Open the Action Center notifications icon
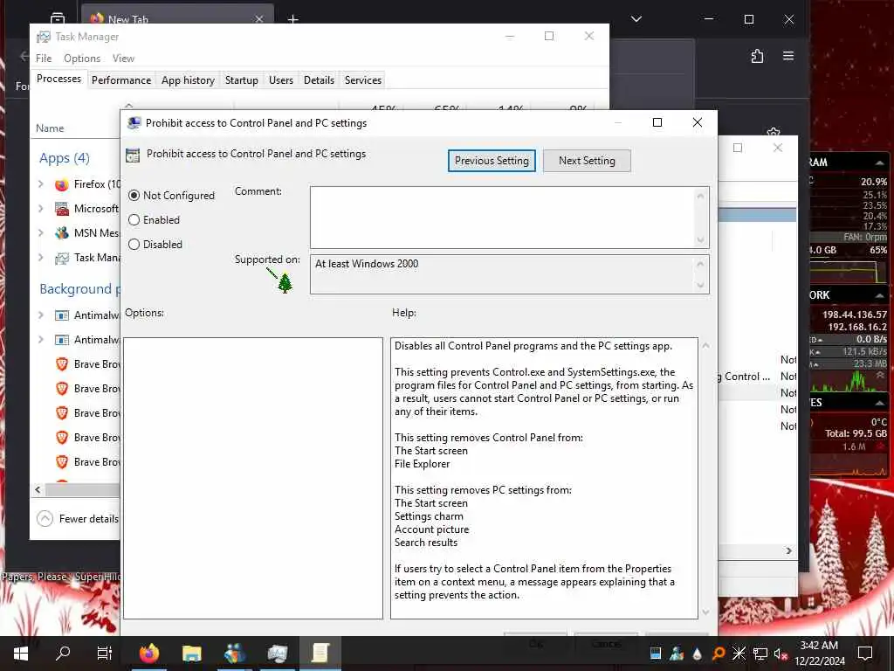 point(865,654)
